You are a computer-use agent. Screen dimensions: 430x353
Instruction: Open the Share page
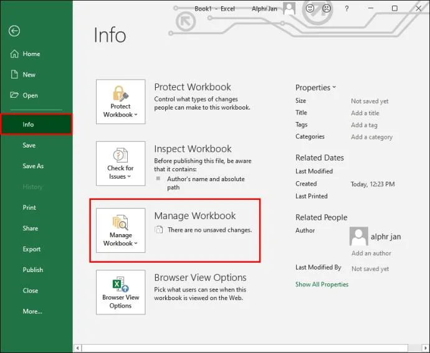(36, 228)
